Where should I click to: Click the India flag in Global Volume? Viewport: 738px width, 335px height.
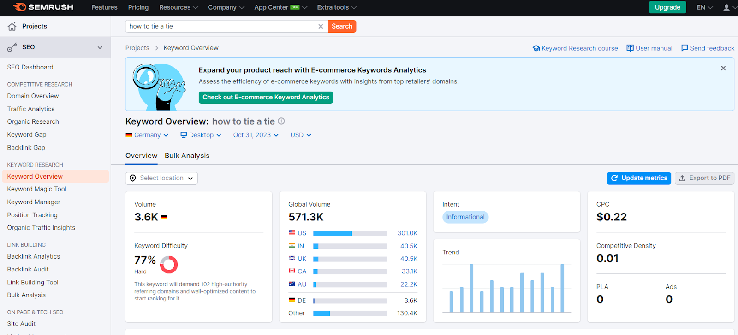(x=292, y=246)
